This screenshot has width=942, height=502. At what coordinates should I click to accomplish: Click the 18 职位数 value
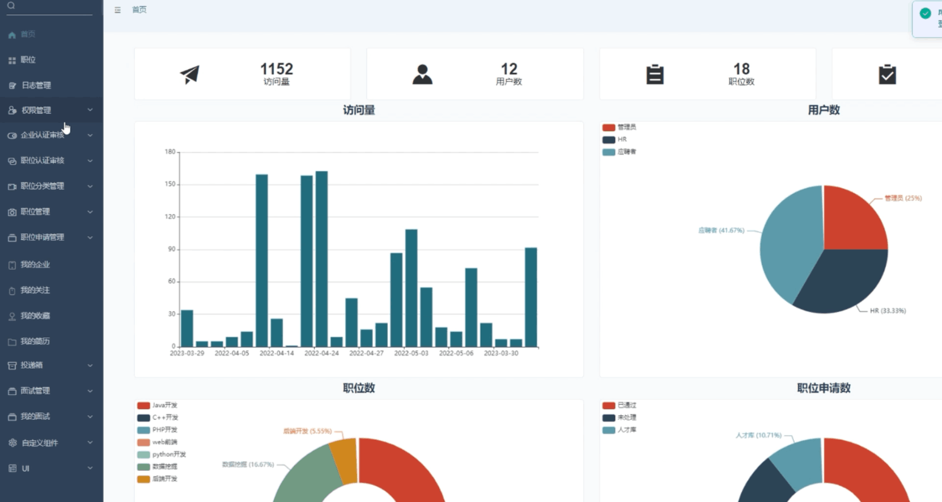[x=741, y=69]
